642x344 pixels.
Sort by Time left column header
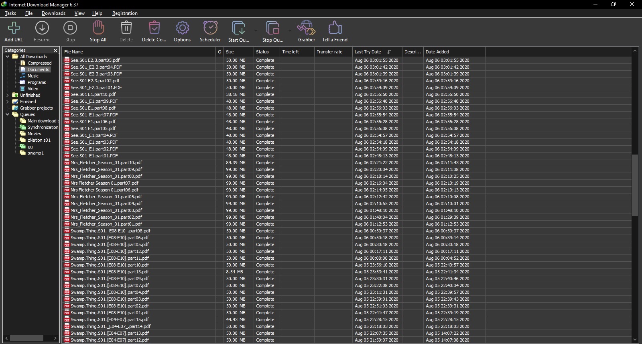pyautogui.click(x=297, y=52)
